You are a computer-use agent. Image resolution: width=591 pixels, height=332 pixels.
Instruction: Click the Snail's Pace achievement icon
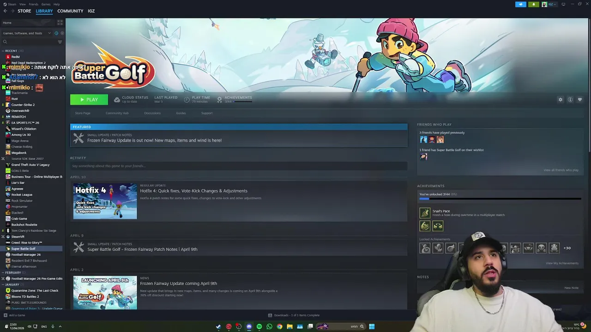425,213
